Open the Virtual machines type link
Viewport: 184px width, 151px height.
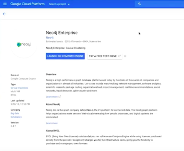(19, 88)
